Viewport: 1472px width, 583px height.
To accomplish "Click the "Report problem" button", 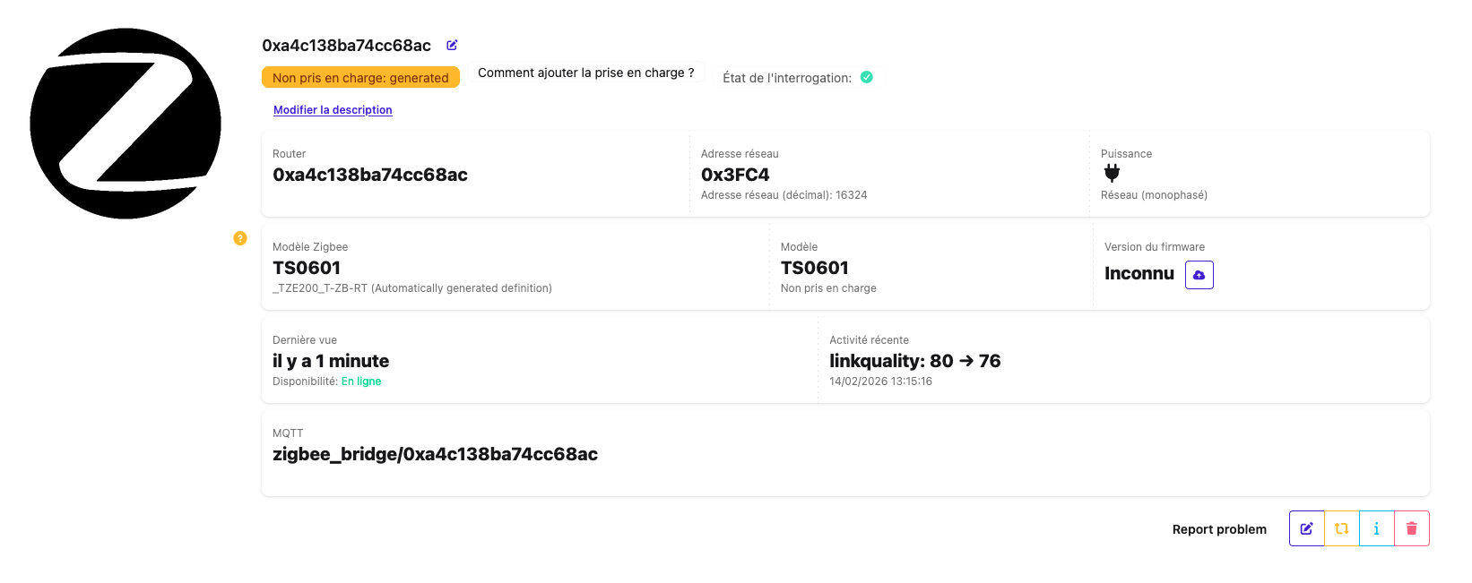I will click(1219, 529).
